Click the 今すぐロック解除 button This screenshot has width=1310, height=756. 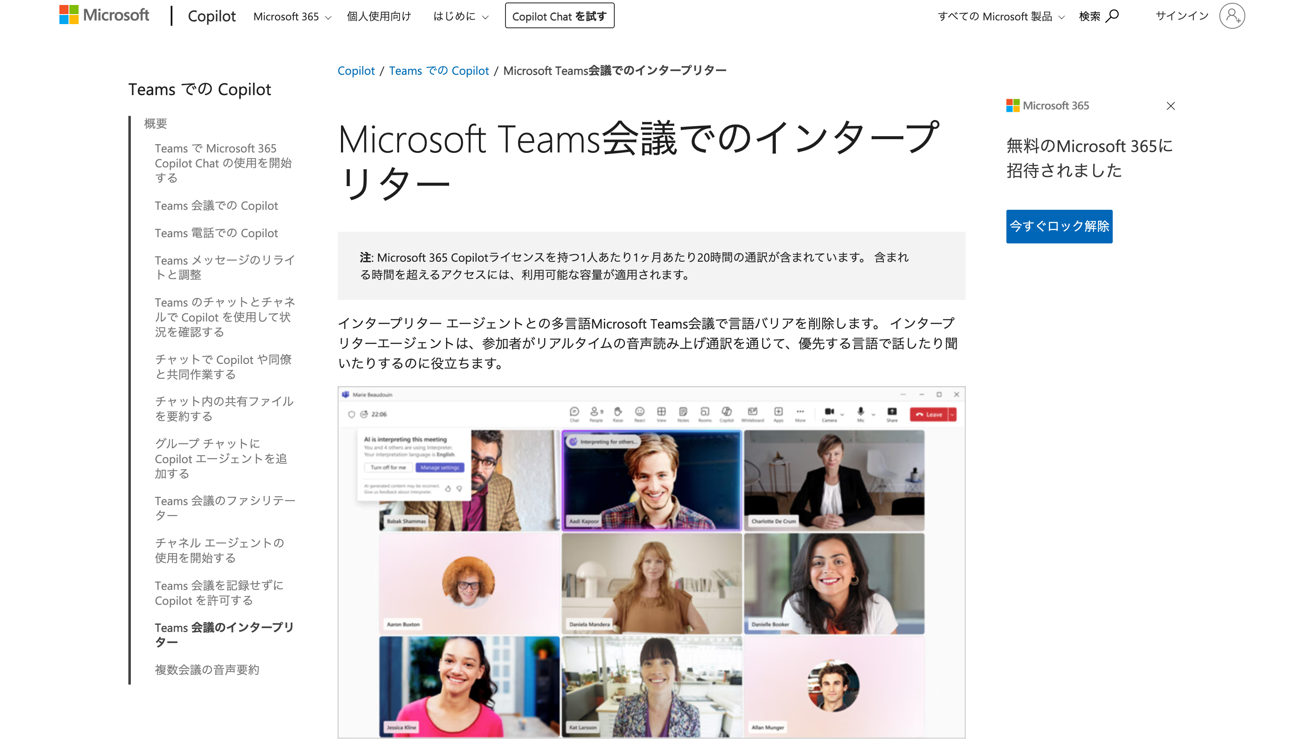[x=1059, y=226]
